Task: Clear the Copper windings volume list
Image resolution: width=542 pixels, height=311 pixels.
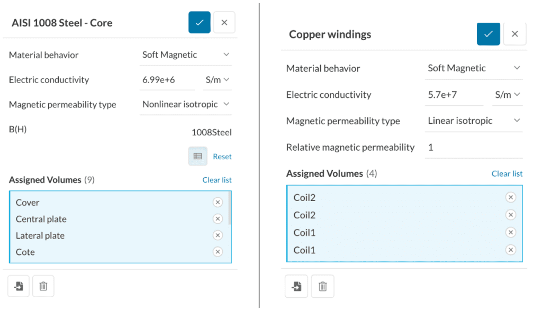Action: (x=507, y=173)
